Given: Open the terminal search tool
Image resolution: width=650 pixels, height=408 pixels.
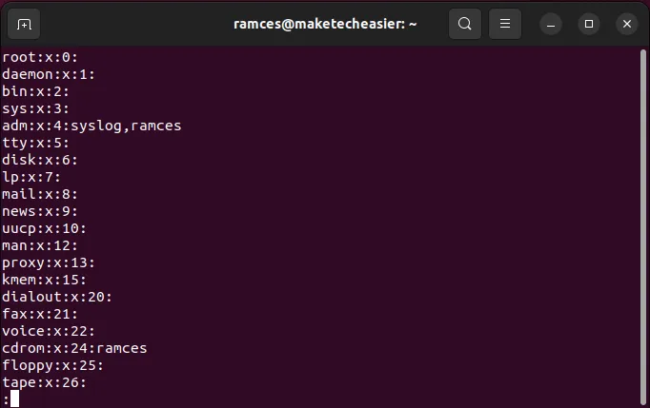Looking at the screenshot, I should (x=465, y=24).
